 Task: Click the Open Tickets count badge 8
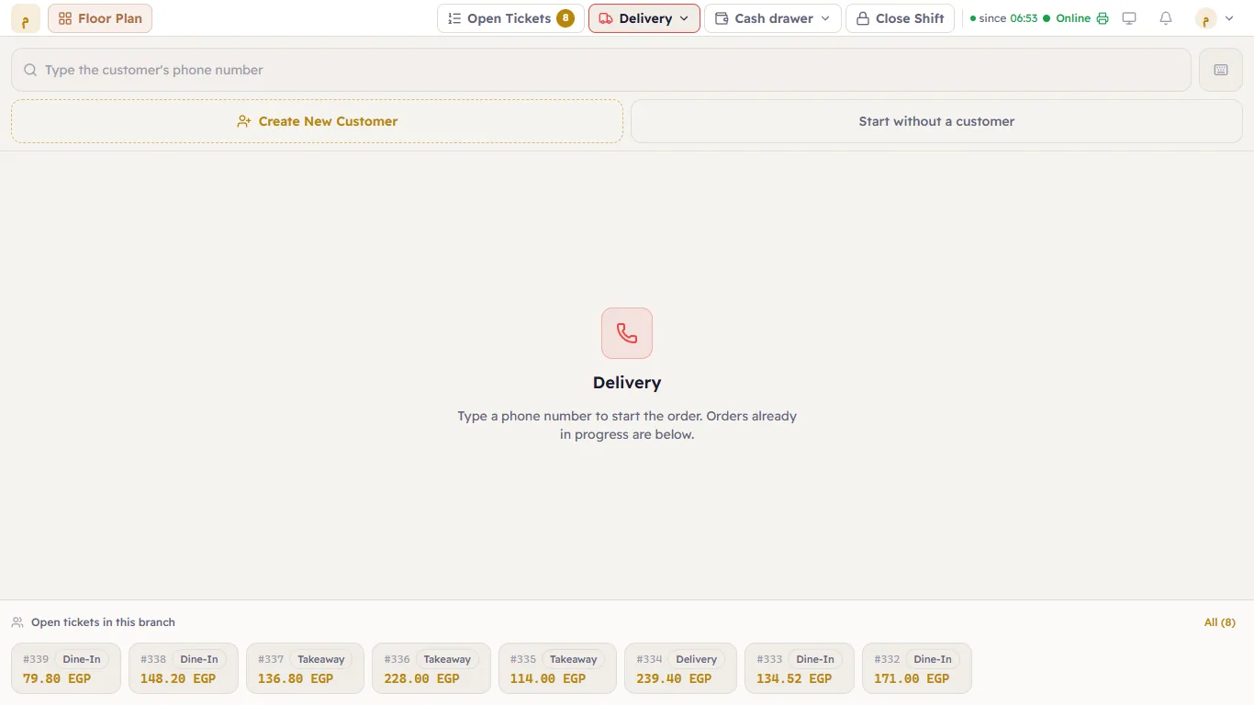click(565, 18)
